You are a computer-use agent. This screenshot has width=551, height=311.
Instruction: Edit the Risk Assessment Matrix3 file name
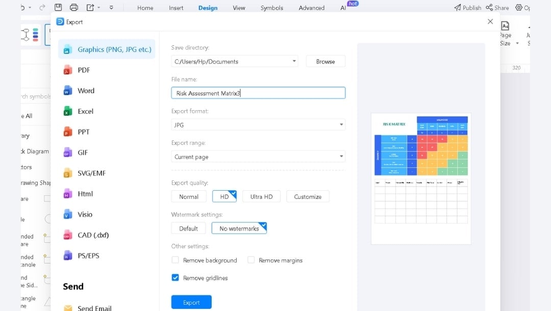pyautogui.click(x=258, y=93)
